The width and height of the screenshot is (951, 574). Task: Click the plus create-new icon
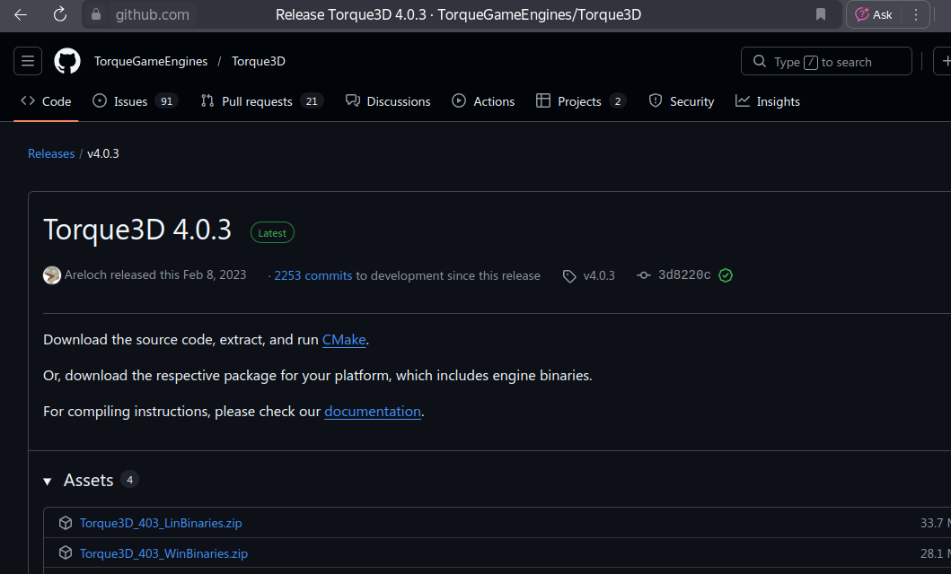point(945,61)
